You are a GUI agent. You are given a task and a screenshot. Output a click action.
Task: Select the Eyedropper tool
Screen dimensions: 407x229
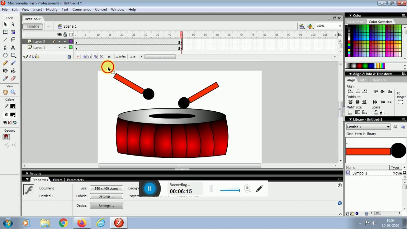[5, 78]
